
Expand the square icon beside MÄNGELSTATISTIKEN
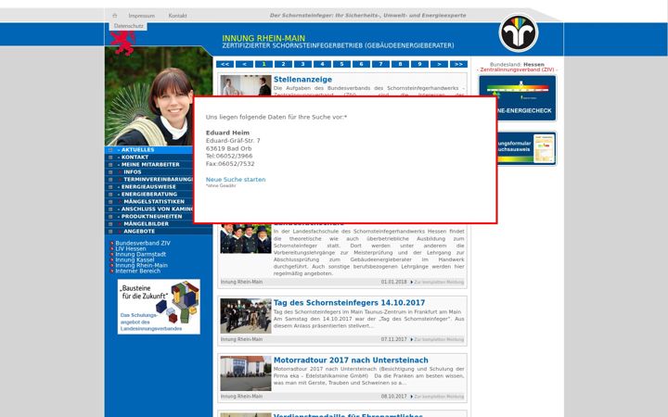(x=110, y=202)
